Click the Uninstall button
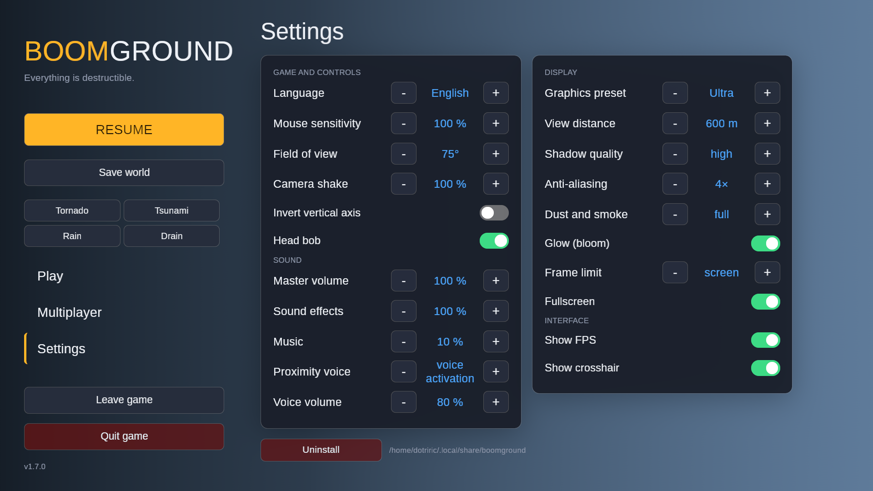 [321, 450]
